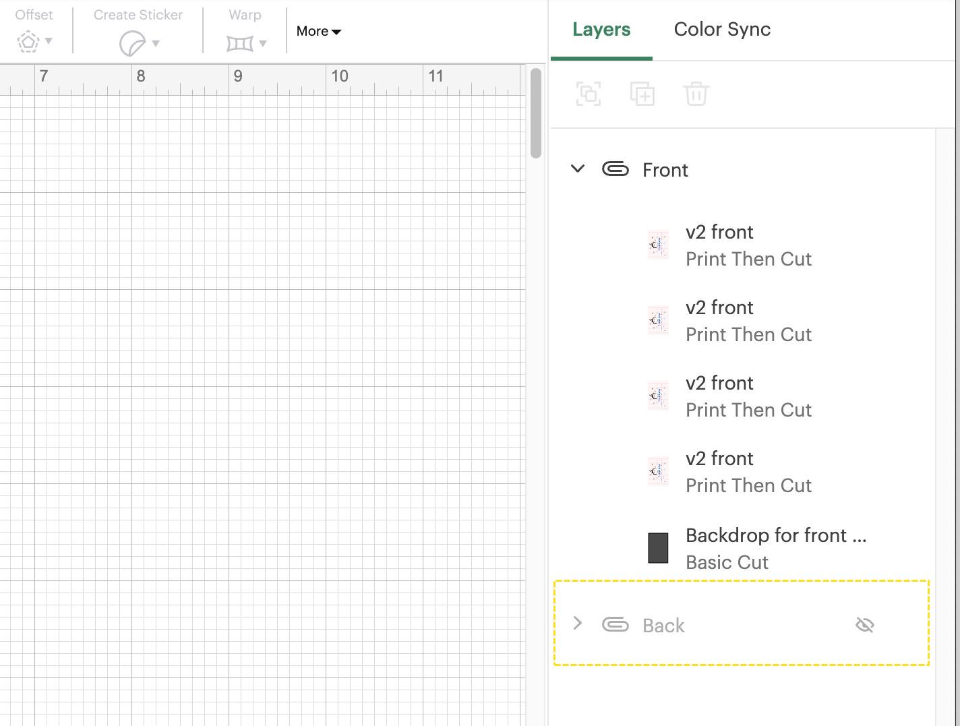Open the Warp dropdown arrow
Screen dimensions: 960x726
tap(263, 44)
